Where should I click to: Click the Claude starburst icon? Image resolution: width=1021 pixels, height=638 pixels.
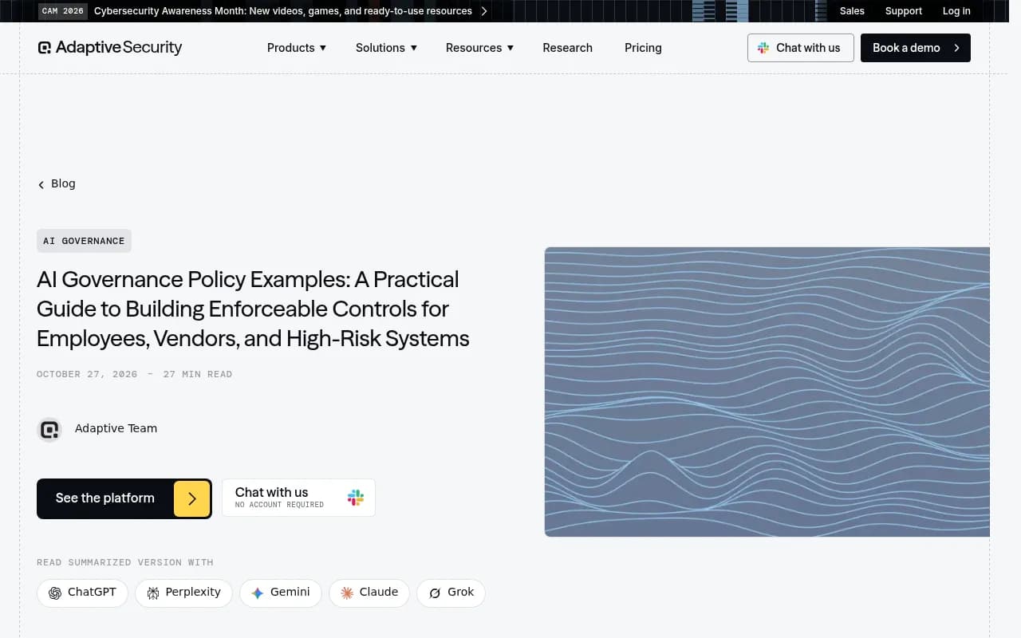(x=347, y=593)
